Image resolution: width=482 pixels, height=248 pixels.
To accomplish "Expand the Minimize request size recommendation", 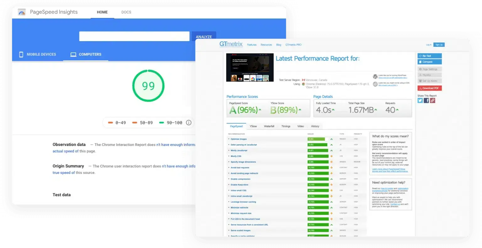I will [241, 213].
